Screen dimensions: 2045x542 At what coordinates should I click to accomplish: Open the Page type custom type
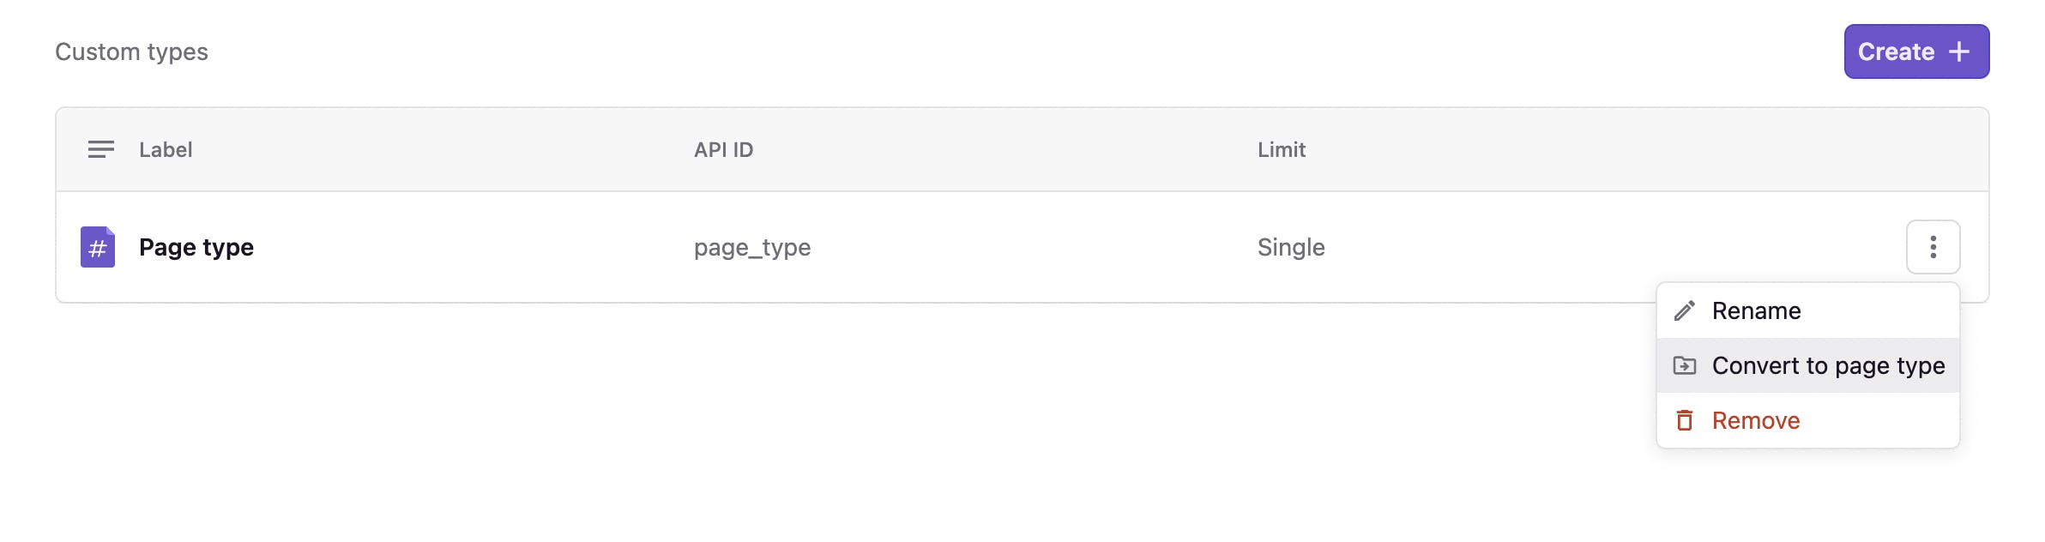point(196,247)
